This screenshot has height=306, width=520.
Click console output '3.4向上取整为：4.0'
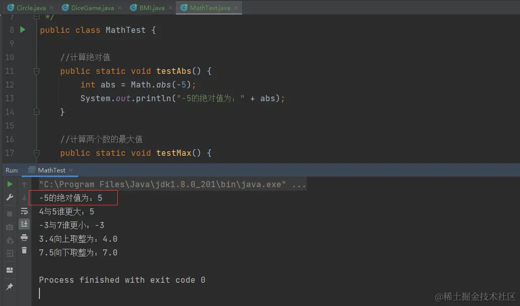(x=78, y=239)
